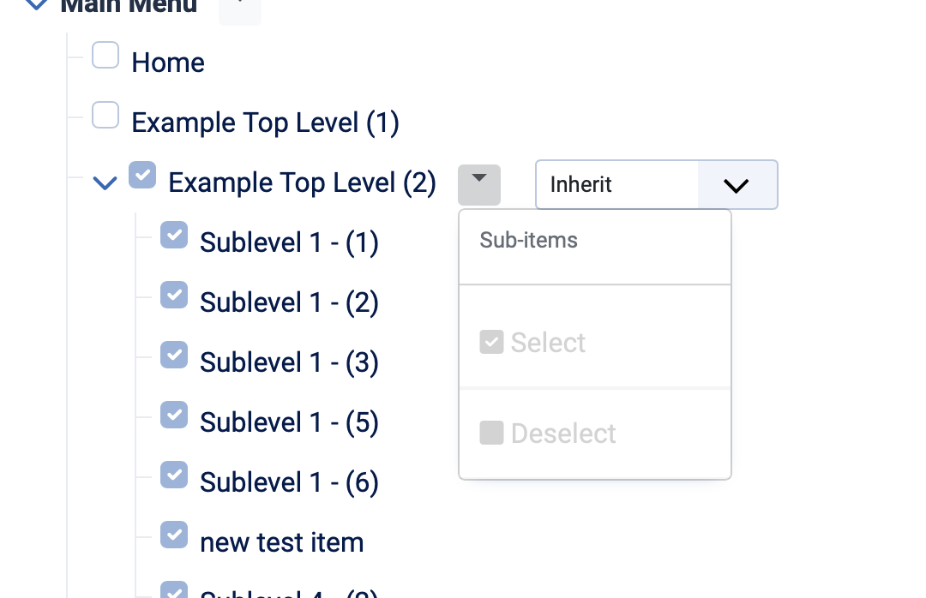Image resolution: width=926 pixels, height=598 pixels.
Task: Open the Inherit dropdown select
Action: tap(656, 184)
